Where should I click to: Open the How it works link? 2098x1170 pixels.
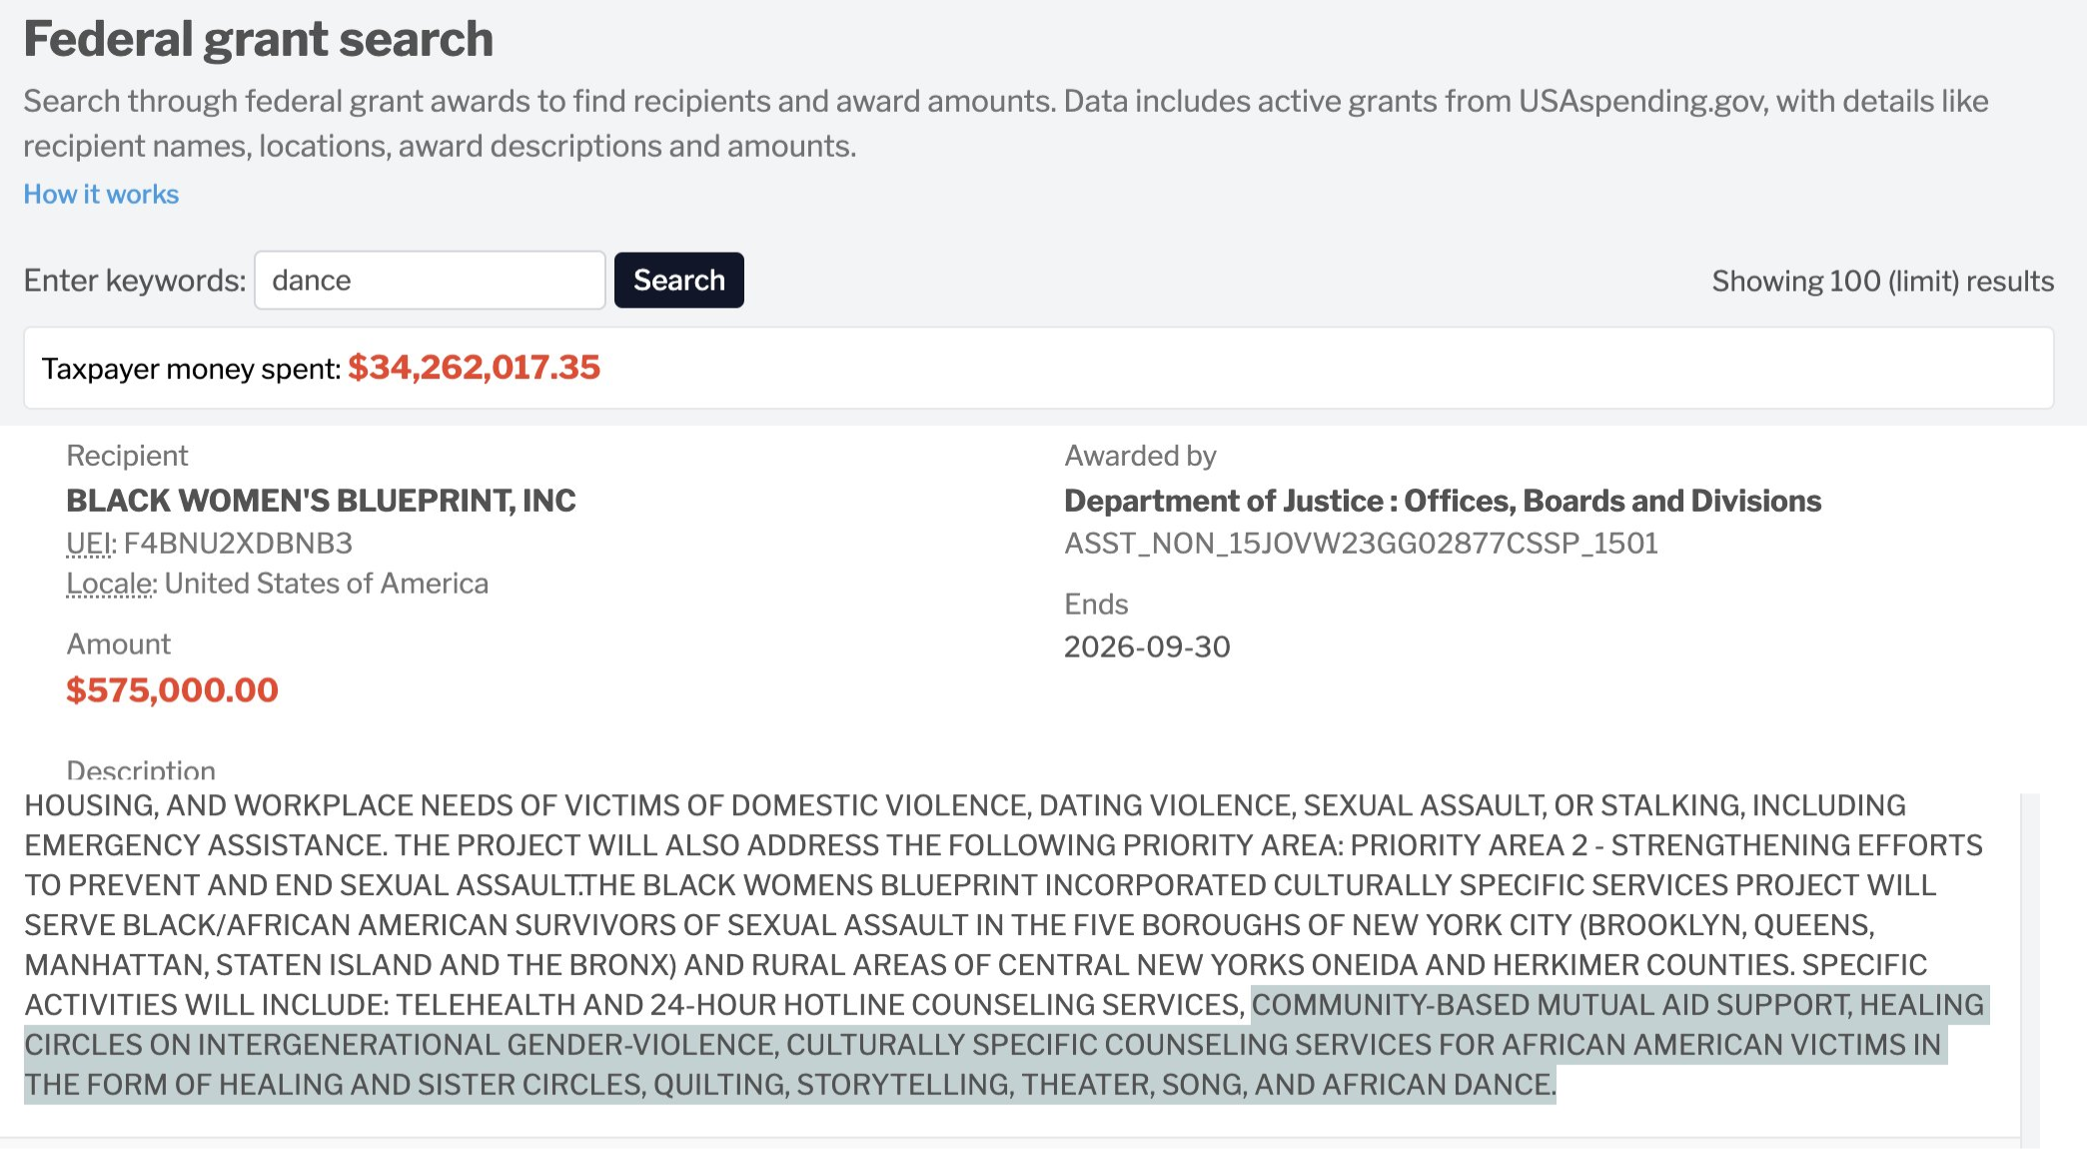101,195
